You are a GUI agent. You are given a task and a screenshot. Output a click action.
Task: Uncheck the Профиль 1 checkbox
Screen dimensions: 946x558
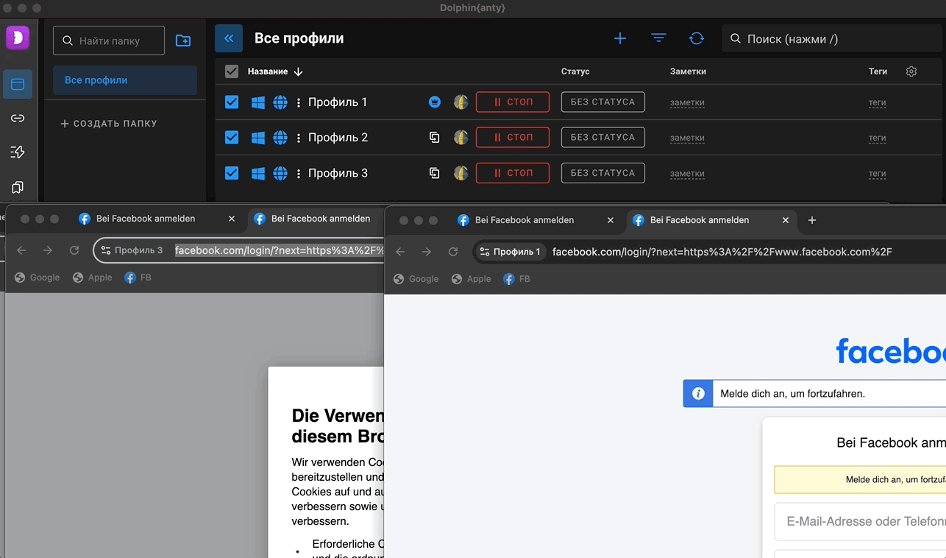(232, 102)
